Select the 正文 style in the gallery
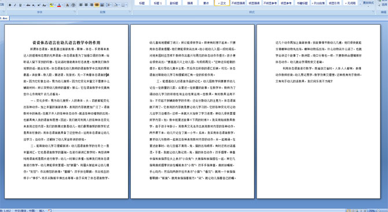 222,3
